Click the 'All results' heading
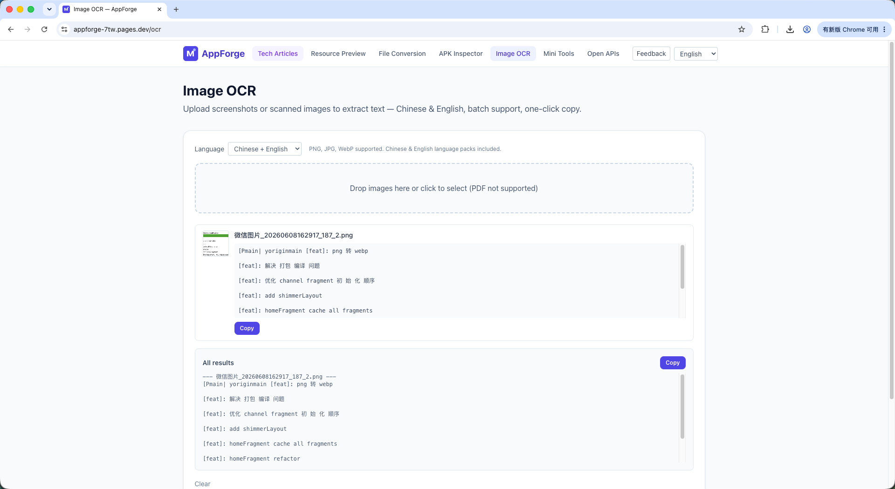The image size is (895, 489). 218,363
